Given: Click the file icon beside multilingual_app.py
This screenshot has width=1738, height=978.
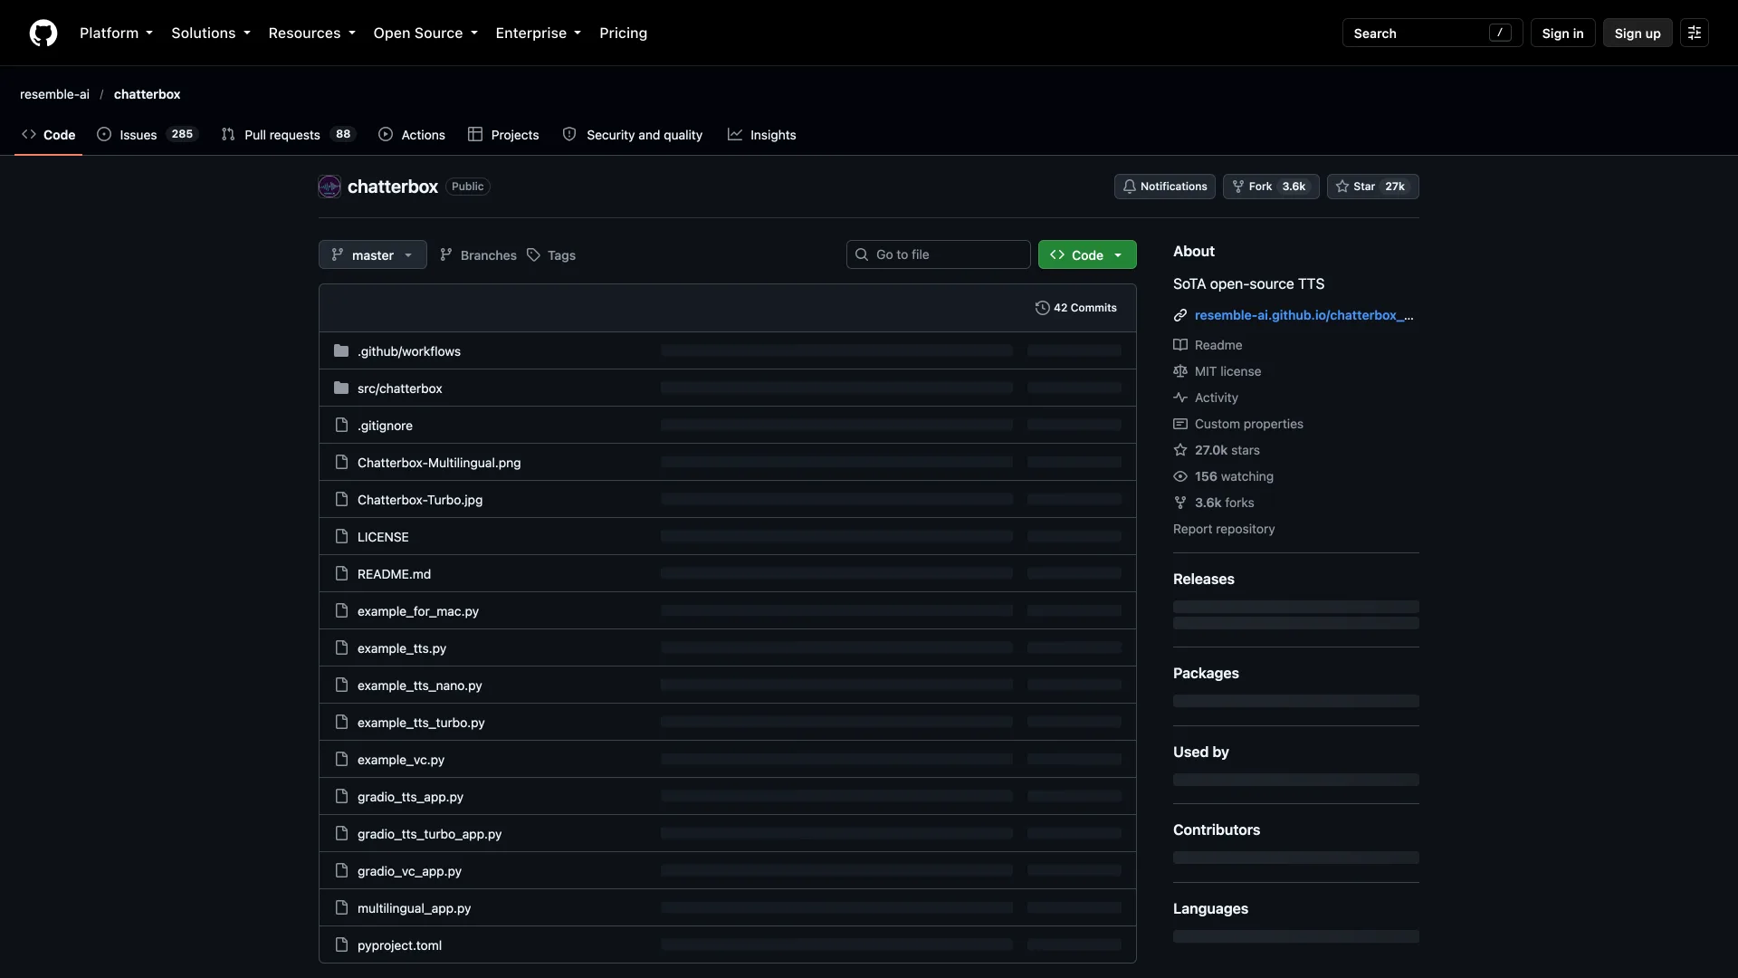Looking at the screenshot, I should pyautogui.click(x=341, y=908).
